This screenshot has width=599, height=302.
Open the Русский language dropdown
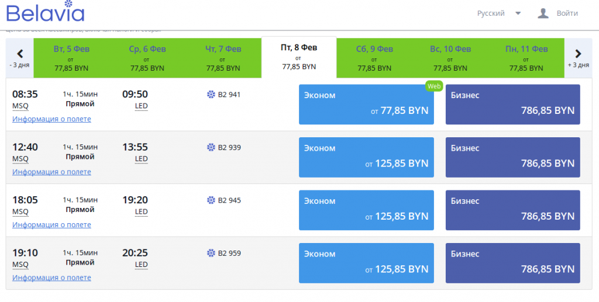coord(498,13)
